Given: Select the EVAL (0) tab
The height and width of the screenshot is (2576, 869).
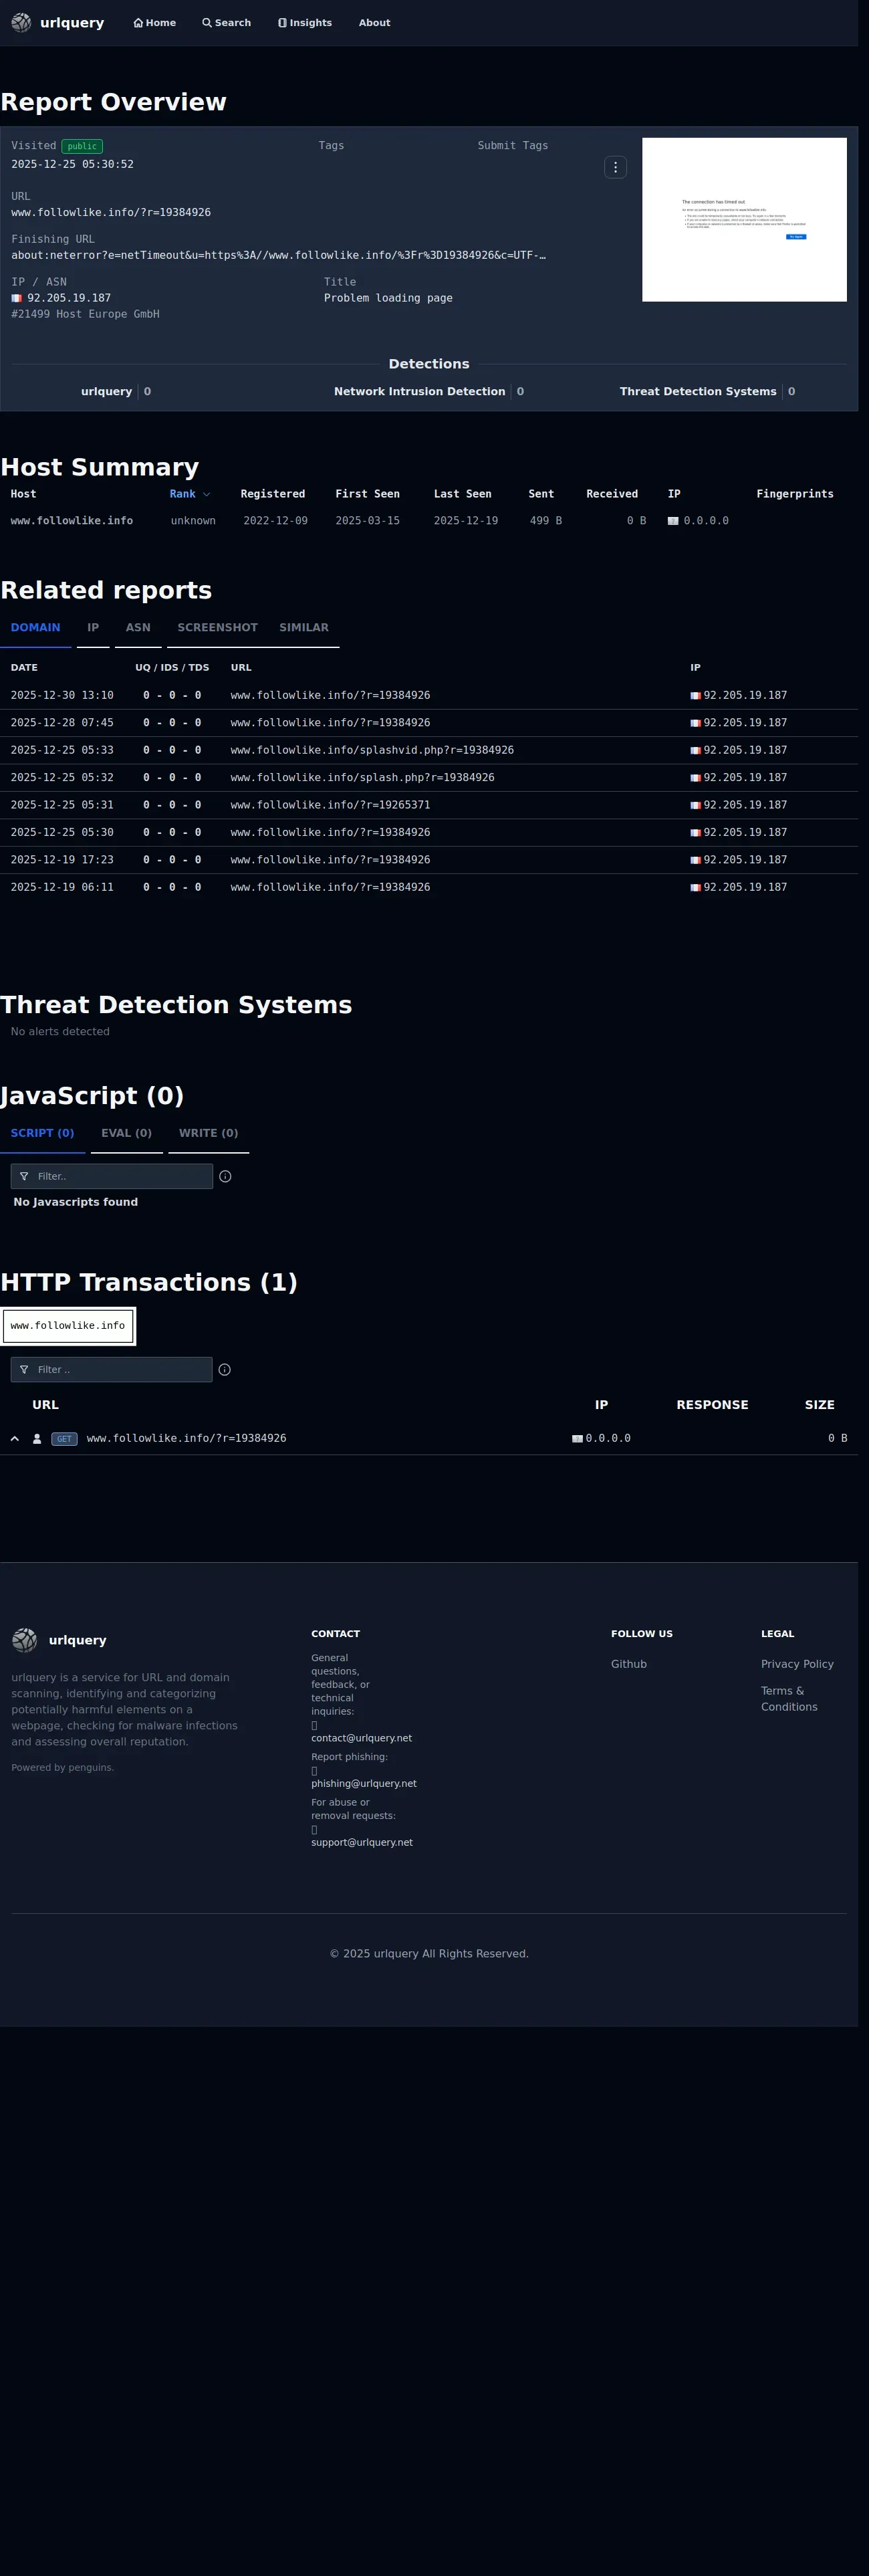Looking at the screenshot, I should point(126,1133).
